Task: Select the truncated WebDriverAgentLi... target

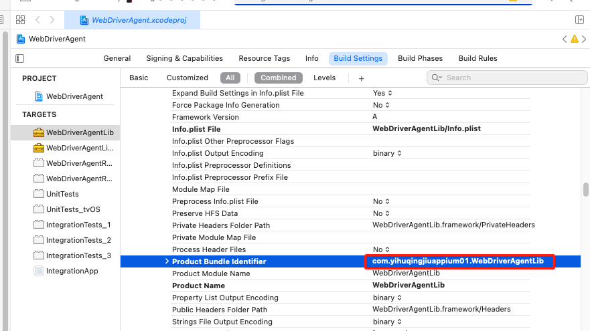Action: click(74, 148)
